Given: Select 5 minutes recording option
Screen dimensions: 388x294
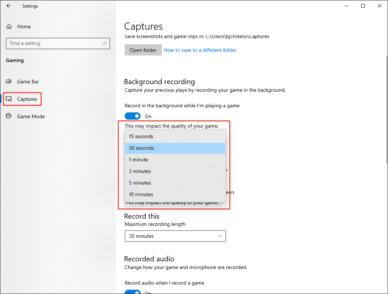Looking at the screenshot, I should 175,183.
